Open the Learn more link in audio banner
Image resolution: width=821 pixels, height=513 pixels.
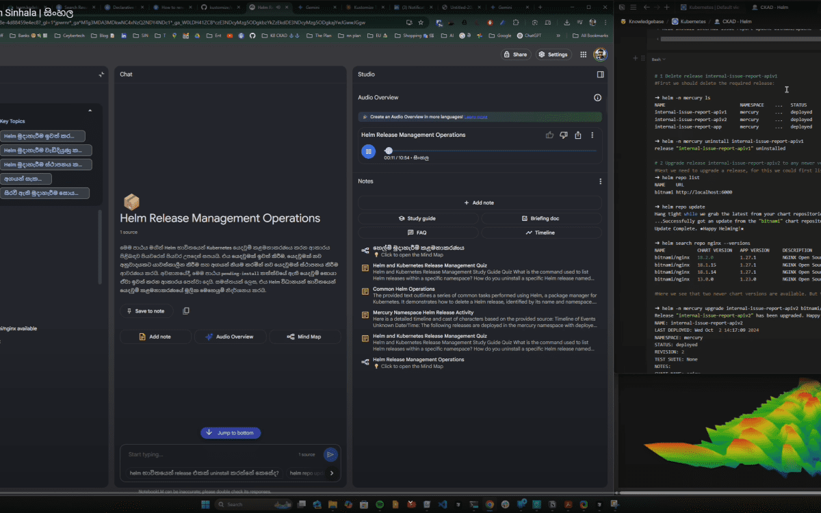477,117
